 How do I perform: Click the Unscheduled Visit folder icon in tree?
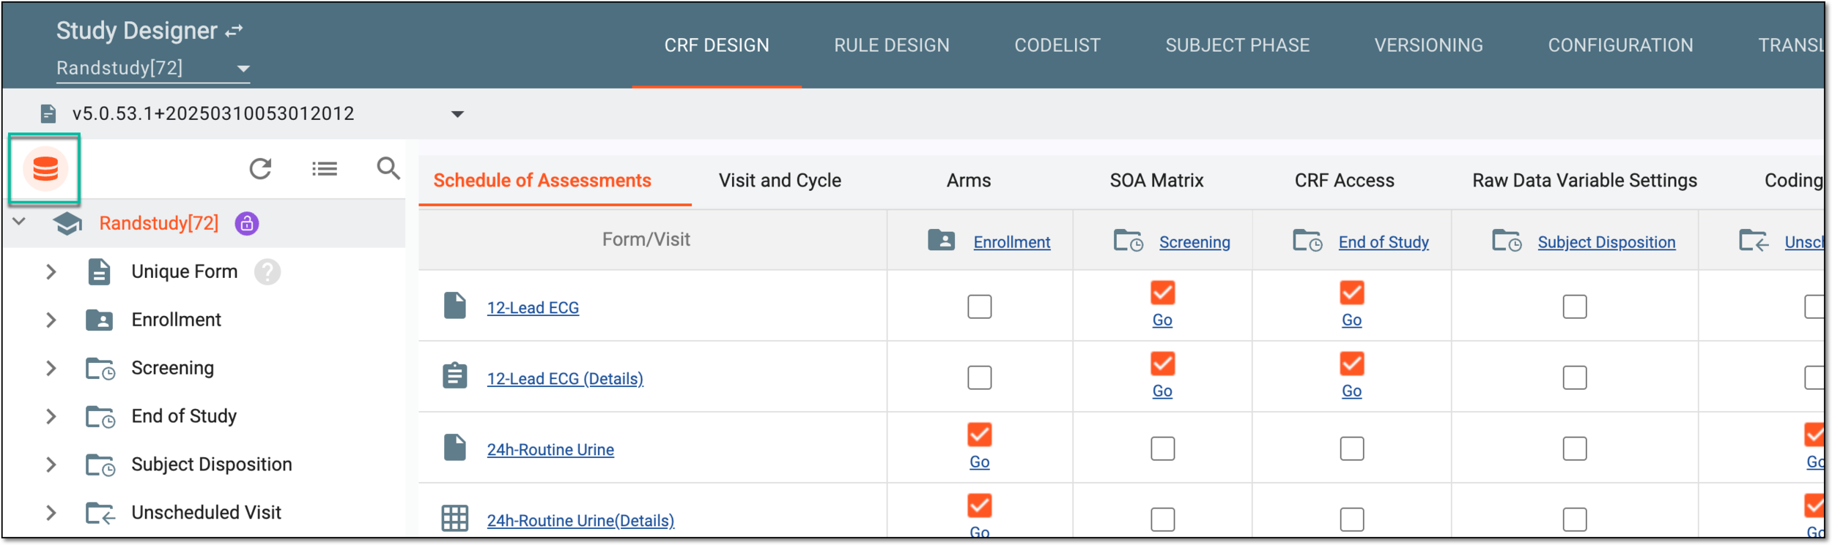100,514
